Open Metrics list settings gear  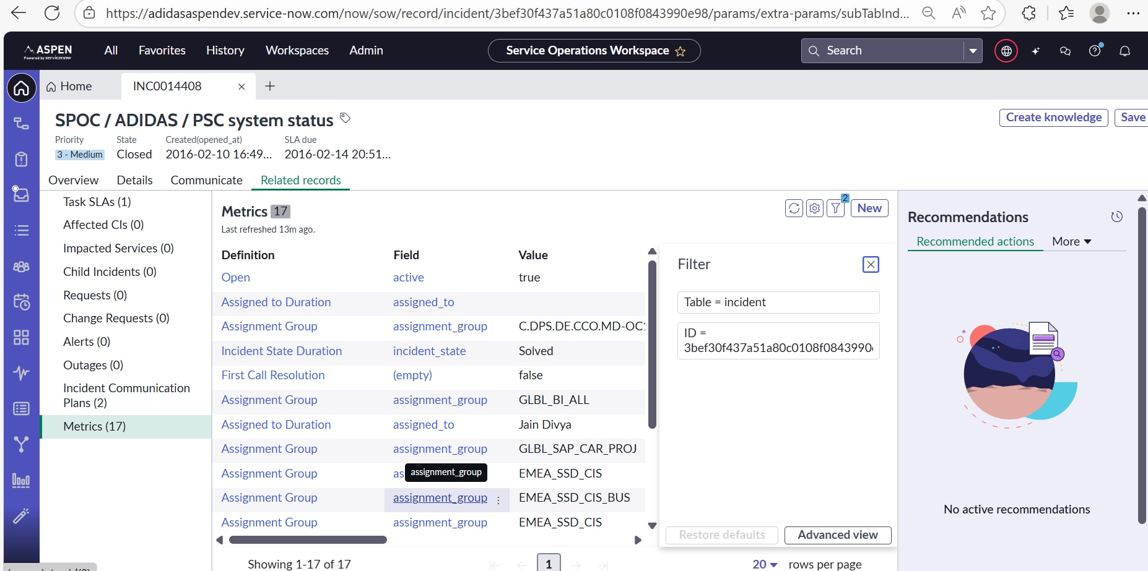[x=815, y=208]
